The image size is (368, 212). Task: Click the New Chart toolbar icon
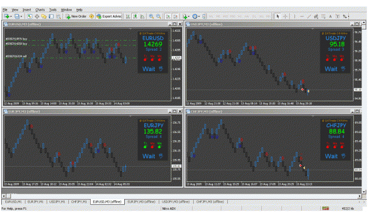point(6,16)
